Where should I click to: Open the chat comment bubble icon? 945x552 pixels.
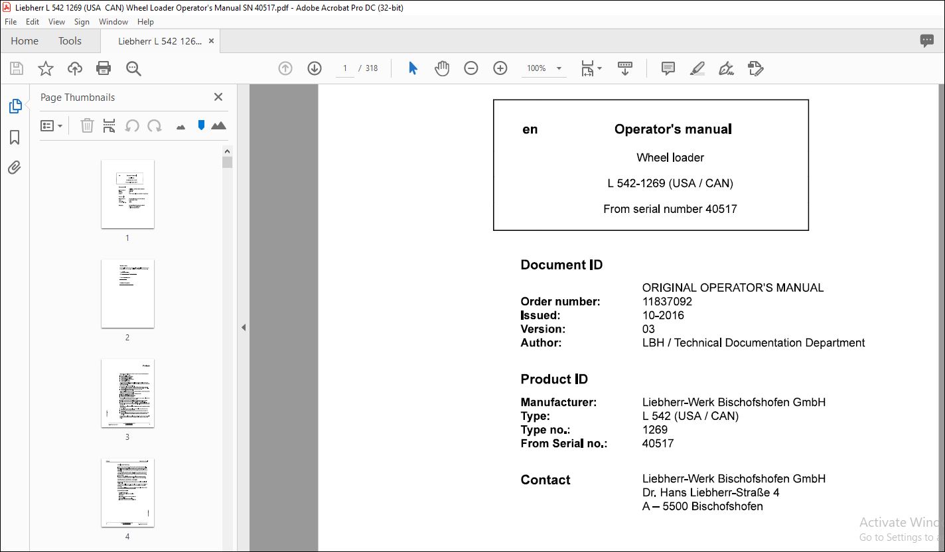927,41
